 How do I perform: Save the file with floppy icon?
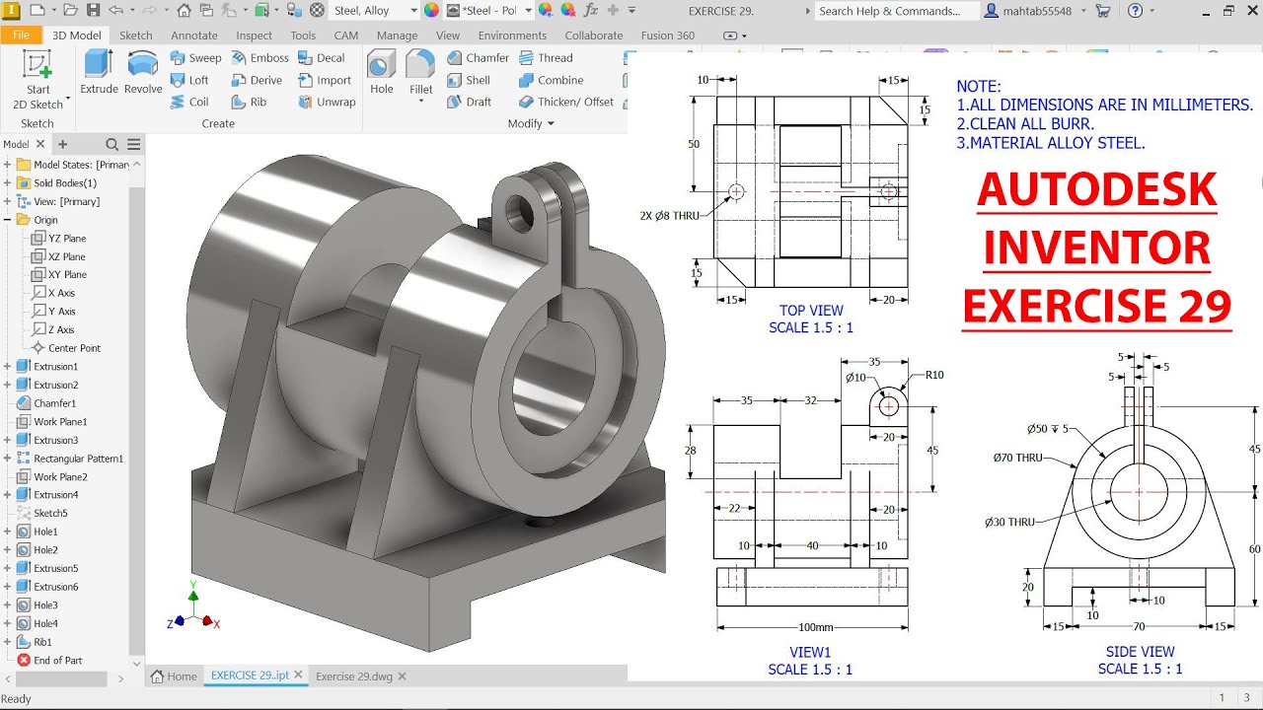pyautogui.click(x=93, y=11)
